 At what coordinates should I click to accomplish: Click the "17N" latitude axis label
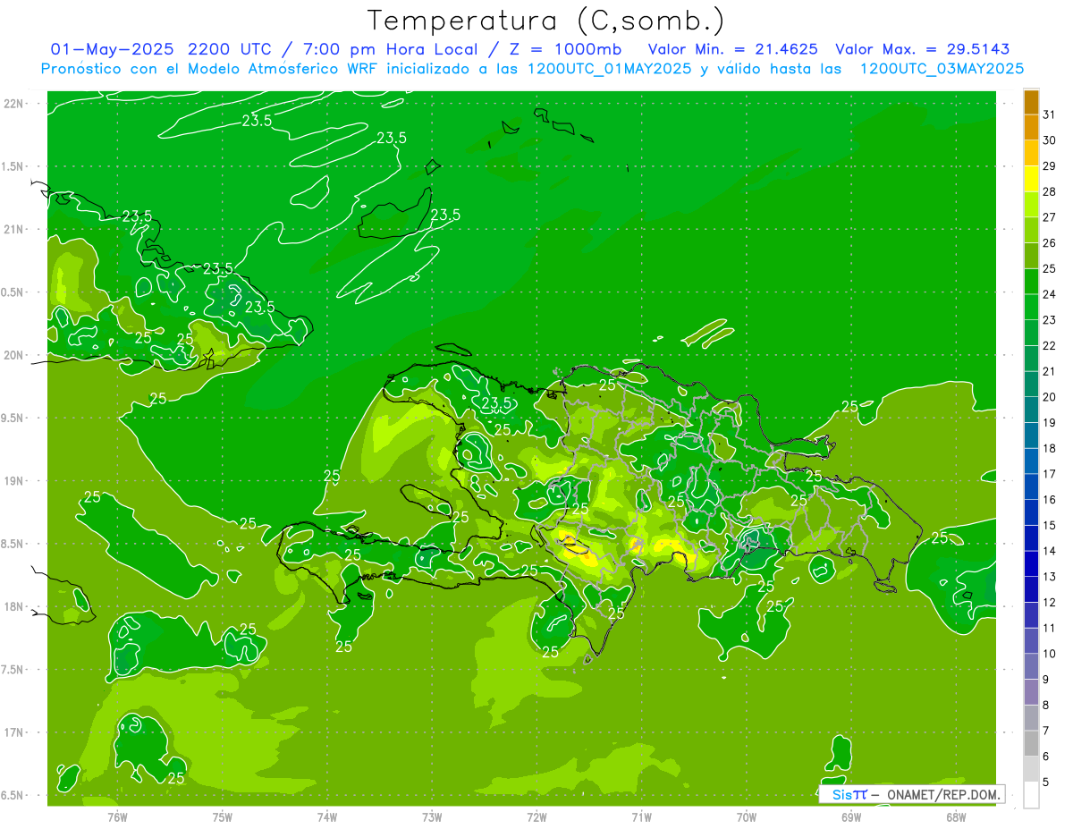point(14,732)
